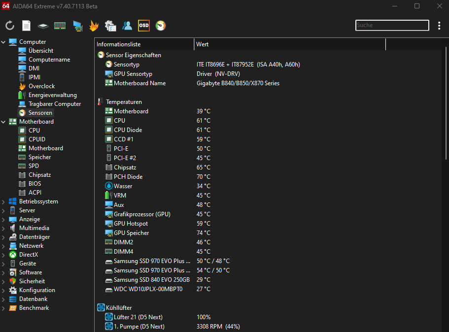The width and height of the screenshot is (449, 332).
Task: Open the three-dot main menu
Action: coord(439,26)
